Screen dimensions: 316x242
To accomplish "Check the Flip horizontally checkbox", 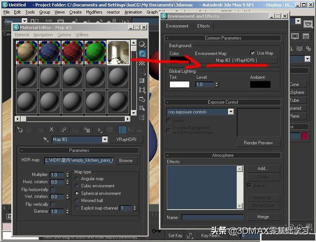I will [52, 190].
